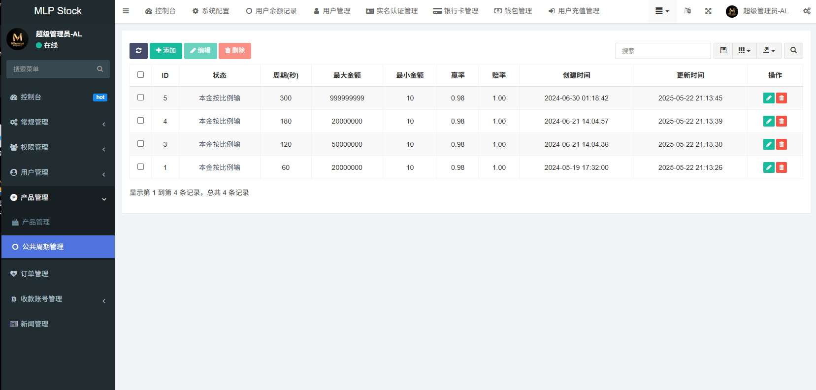Click the green edit icon for ID 1
The height and width of the screenshot is (390, 816).
click(768, 167)
